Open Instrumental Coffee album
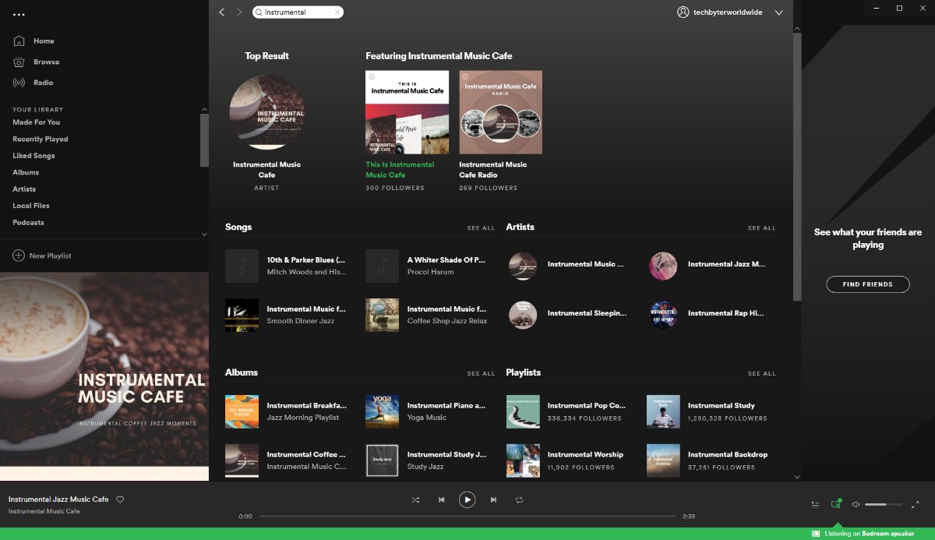 pyautogui.click(x=286, y=461)
